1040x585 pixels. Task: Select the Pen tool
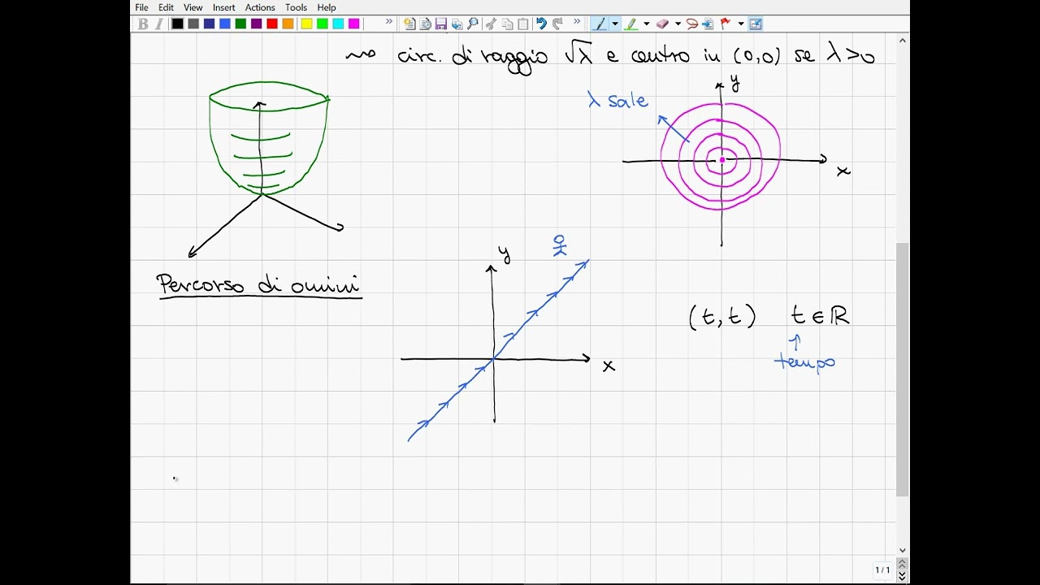(600, 24)
